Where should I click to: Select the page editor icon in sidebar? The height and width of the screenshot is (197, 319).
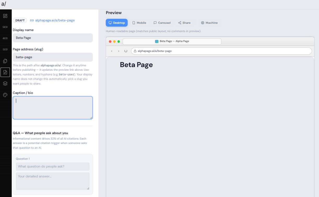point(5,72)
